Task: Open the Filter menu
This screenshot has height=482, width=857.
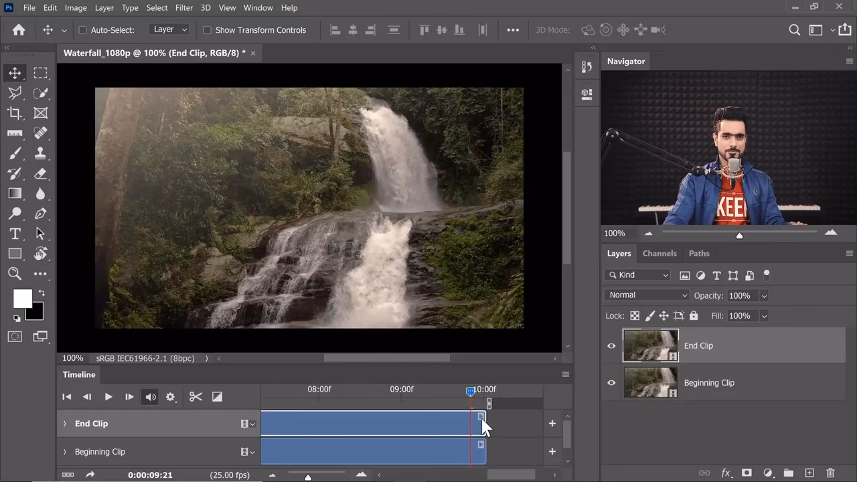Action: coord(184,7)
